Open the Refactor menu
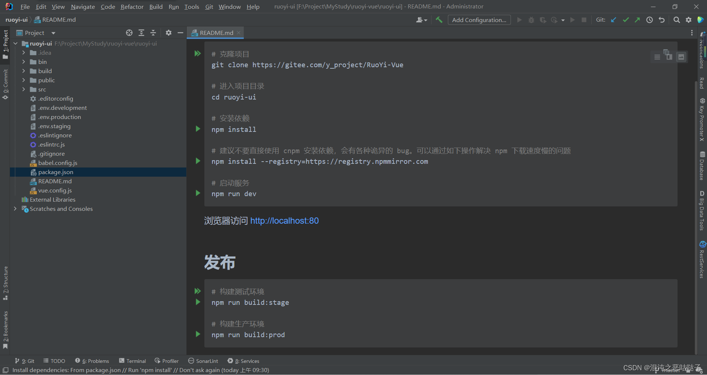Image resolution: width=707 pixels, height=375 pixels. pos(132,7)
